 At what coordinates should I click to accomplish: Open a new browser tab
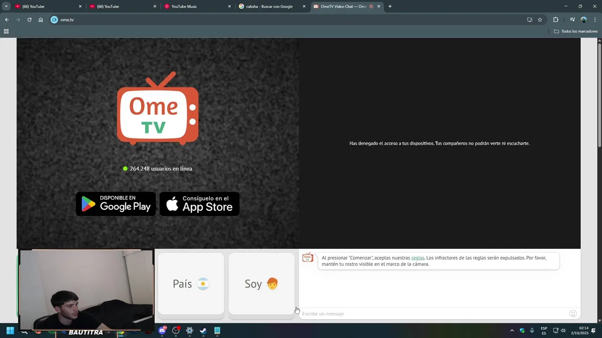click(x=390, y=7)
